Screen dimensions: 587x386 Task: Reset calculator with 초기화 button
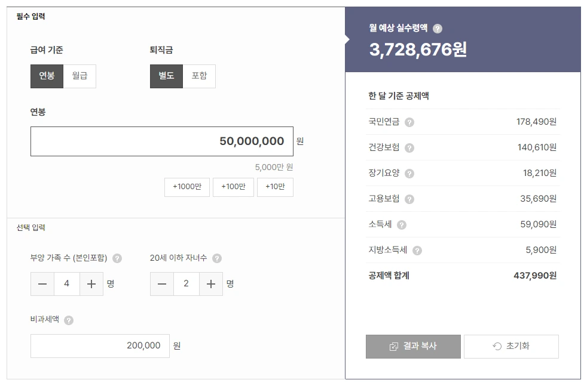click(x=511, y=346)
